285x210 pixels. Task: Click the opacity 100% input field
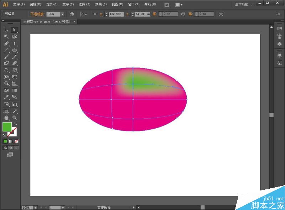(53, 14)
